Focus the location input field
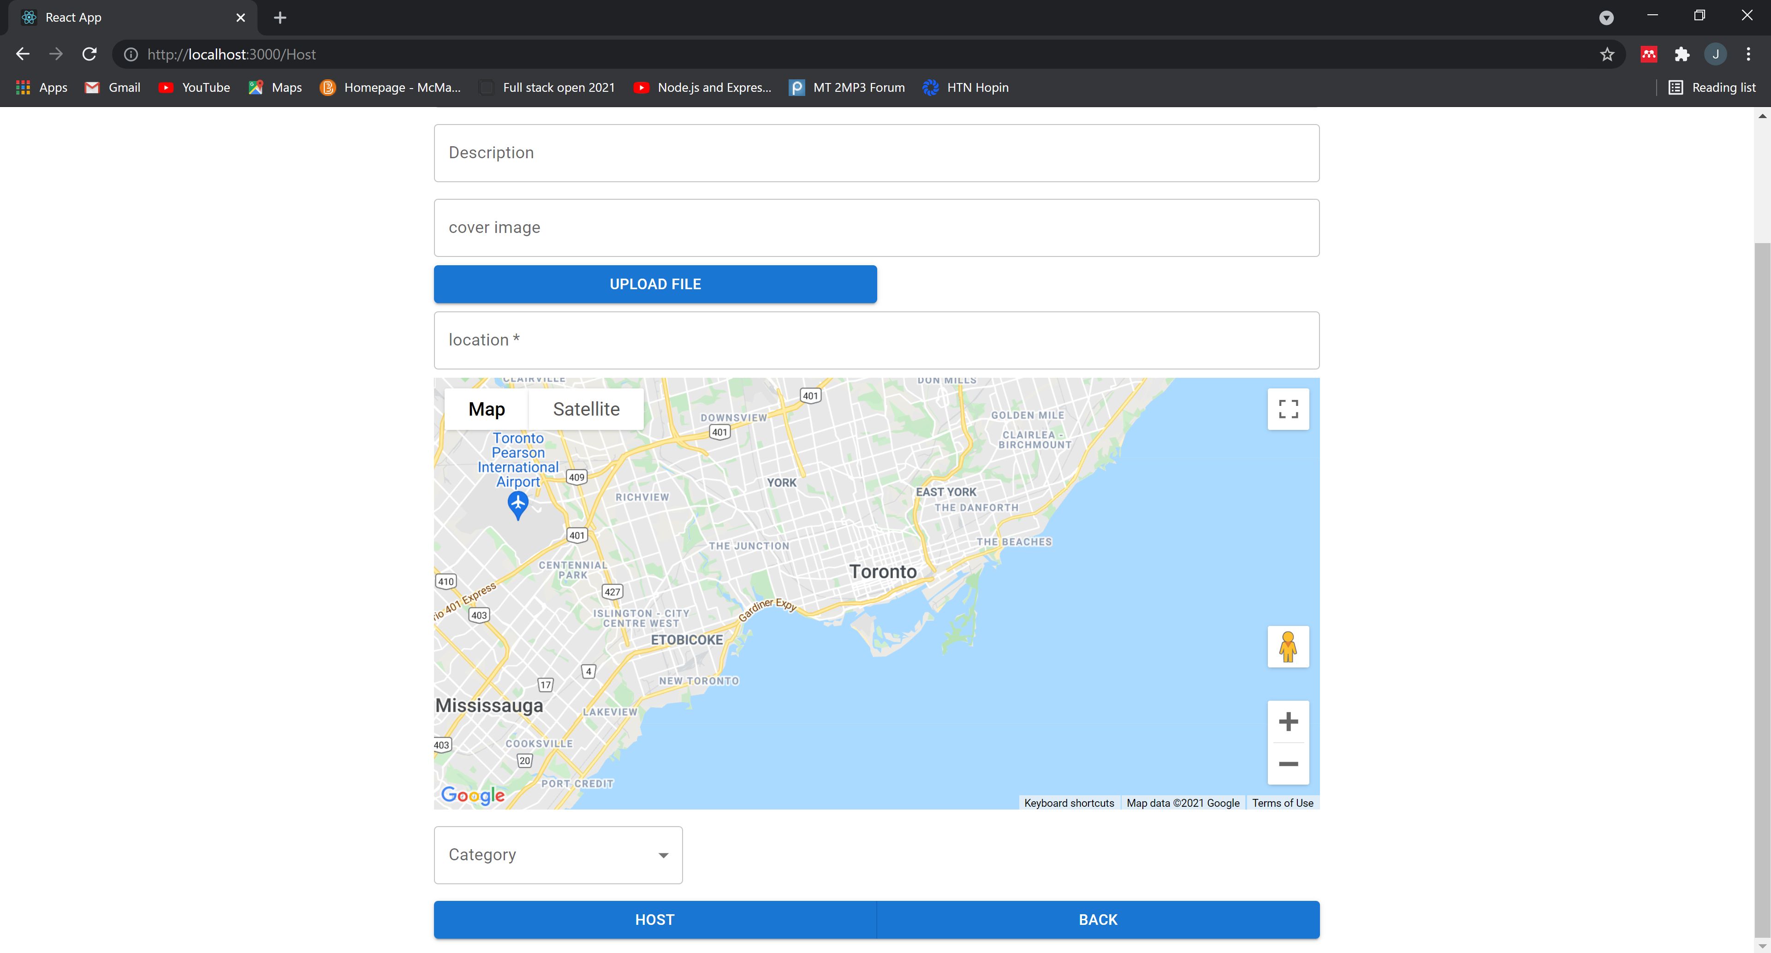 [876, 340]
